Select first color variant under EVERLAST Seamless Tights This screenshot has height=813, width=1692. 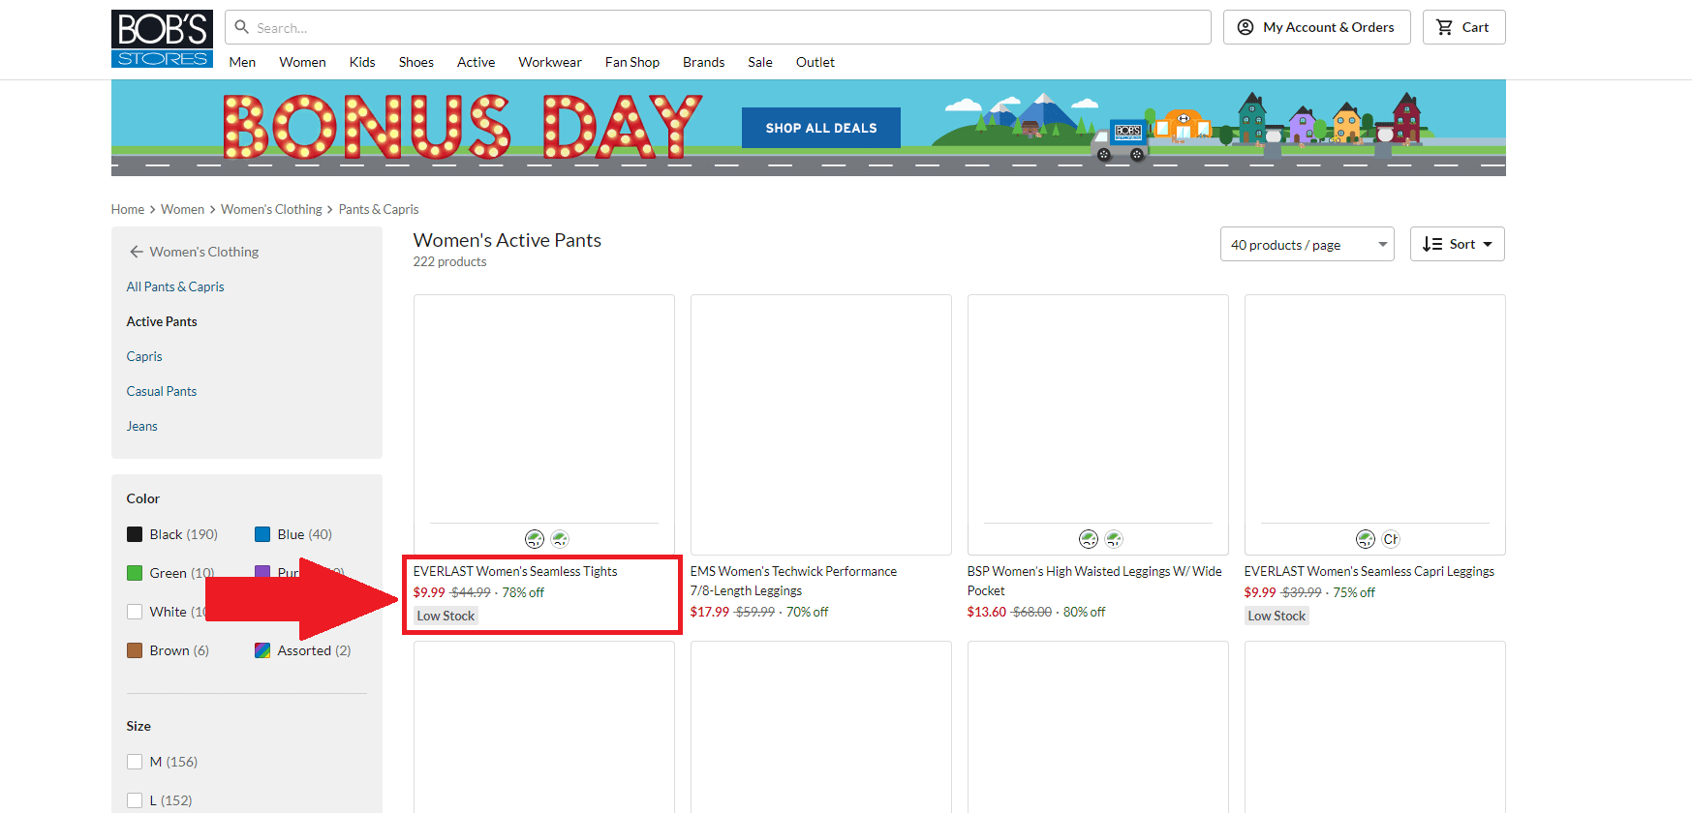point(535,539)
